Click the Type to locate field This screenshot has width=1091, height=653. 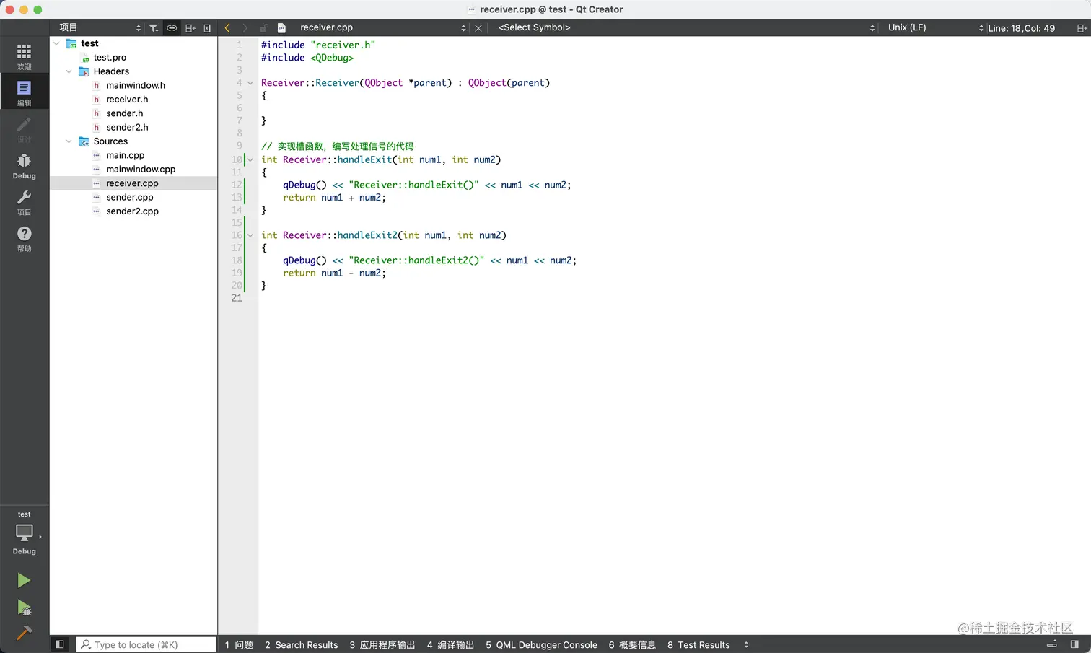[x=146, y=644]
